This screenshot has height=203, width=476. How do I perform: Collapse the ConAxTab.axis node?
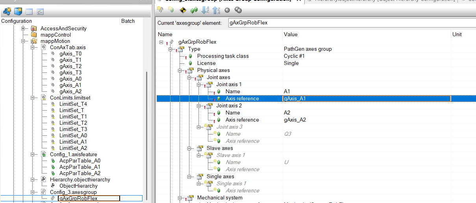(x=33, y=47)
